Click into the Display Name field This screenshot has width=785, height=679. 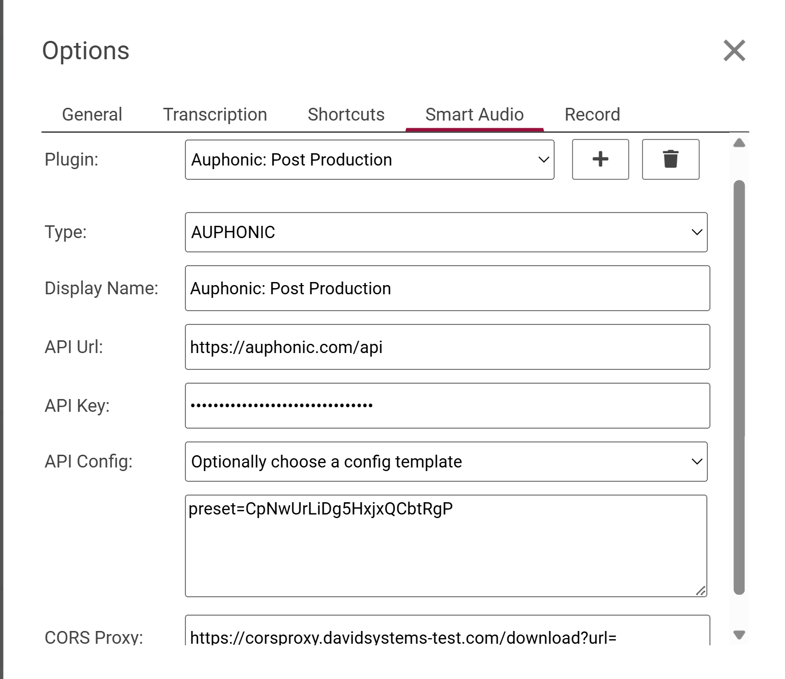click(x=447, y=289)
